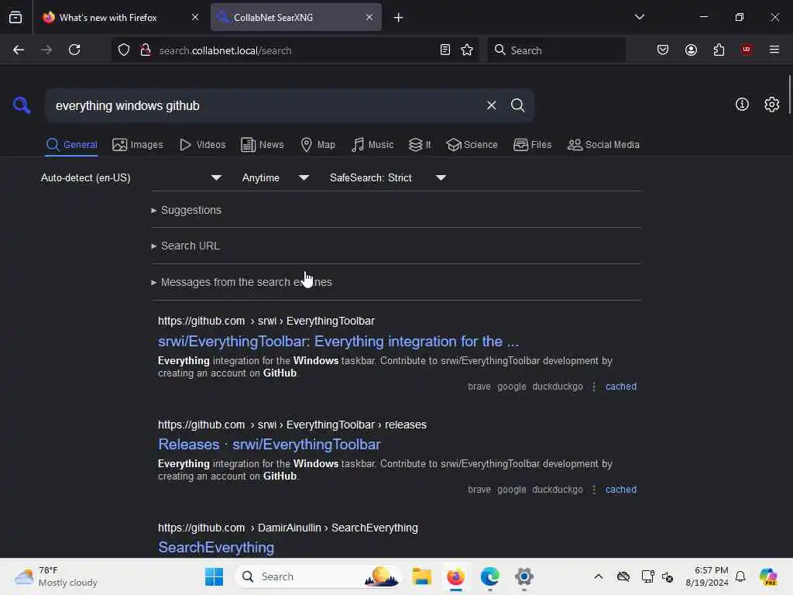Open the notification bell in taskbar
Image resolution: width=793 pixels, height=595 pixels.
(740, 576)
